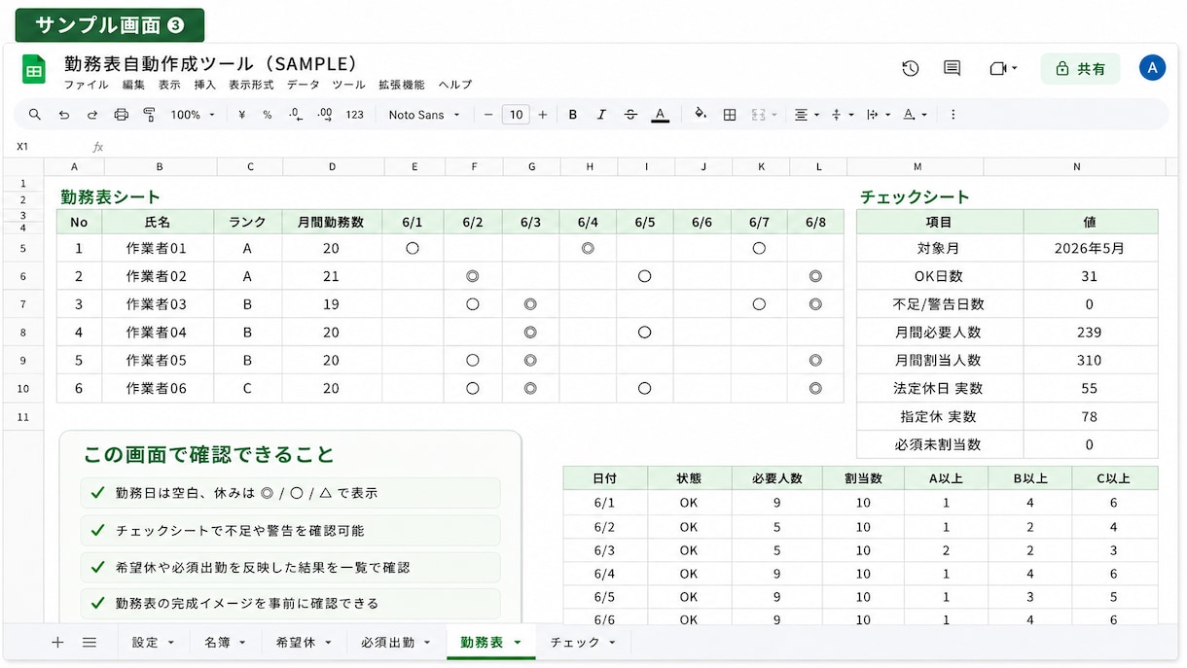The image size is (1187, 668).
Task: Click the search magnifier icon in toolbar
Action: (x=35, y=115)
